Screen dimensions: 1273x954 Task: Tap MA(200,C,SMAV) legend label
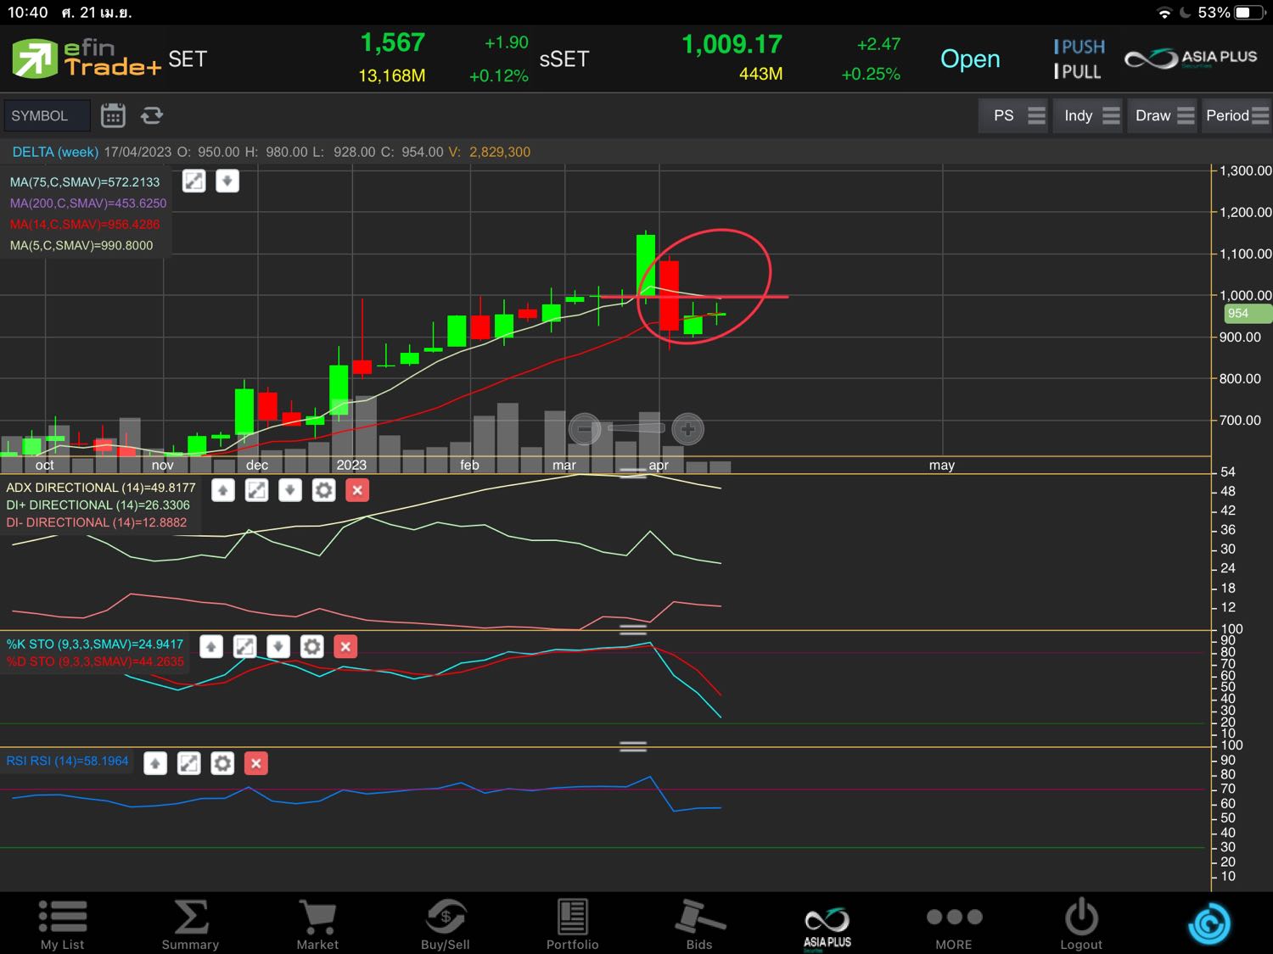click(x=88, y=204)
